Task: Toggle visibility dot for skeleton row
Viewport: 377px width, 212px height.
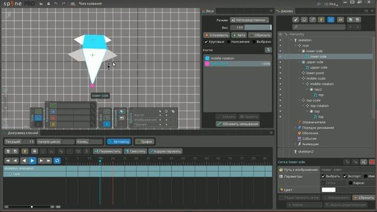Action: (280, 40)
